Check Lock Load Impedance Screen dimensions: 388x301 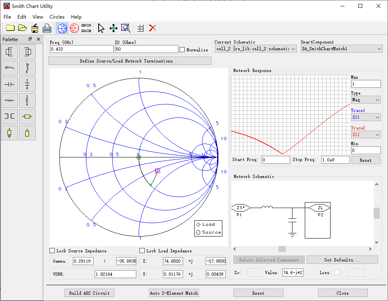pos(142,251)
